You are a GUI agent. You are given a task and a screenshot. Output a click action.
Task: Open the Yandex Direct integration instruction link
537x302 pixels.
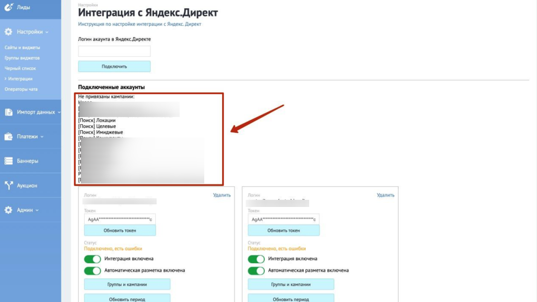click(x=139, y=24)
